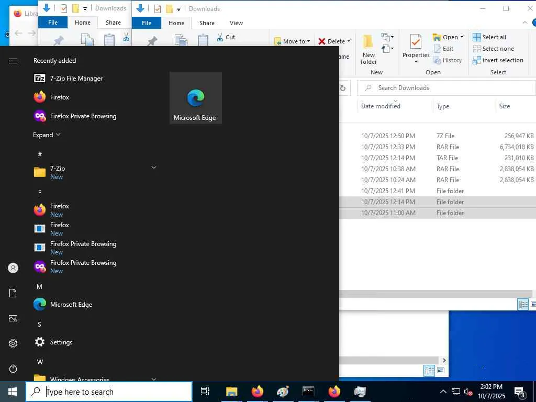536x402 pixels.
Task: Switch to the Home tab in front Downloads window
Action: tap(176, 23)
